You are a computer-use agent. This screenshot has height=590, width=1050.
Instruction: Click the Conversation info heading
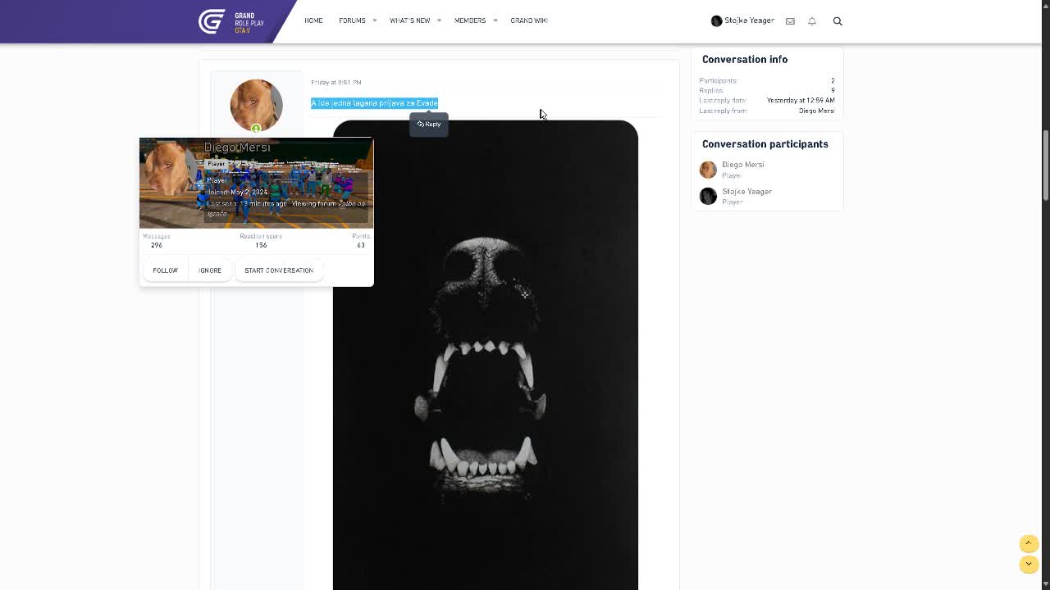(x=745, y=60)
